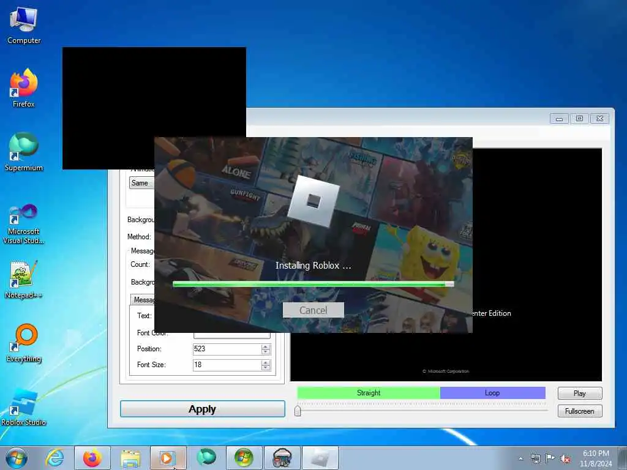627x470 pixels.
Task: Open the network tray icon
Action: [x=535, y=459]
